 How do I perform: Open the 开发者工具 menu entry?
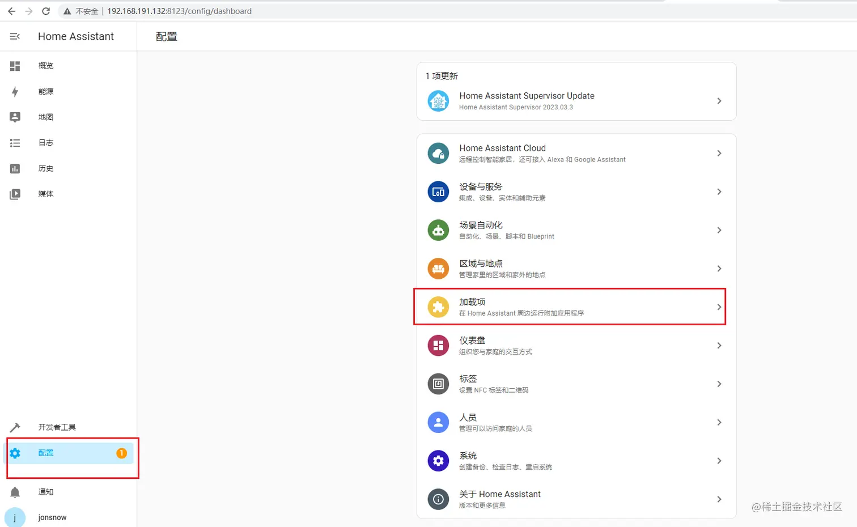[57, 427]
